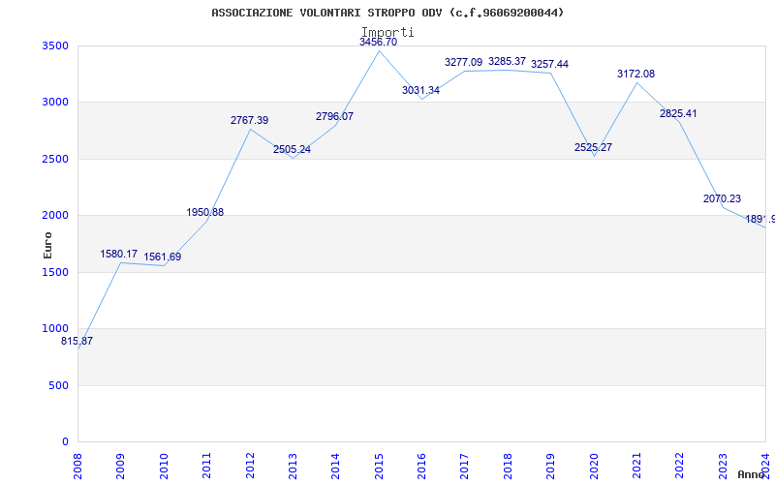This screenshot has width=775, height=484.
Task: Click the 2018 x-axis year label
Action: pos(508,466)
